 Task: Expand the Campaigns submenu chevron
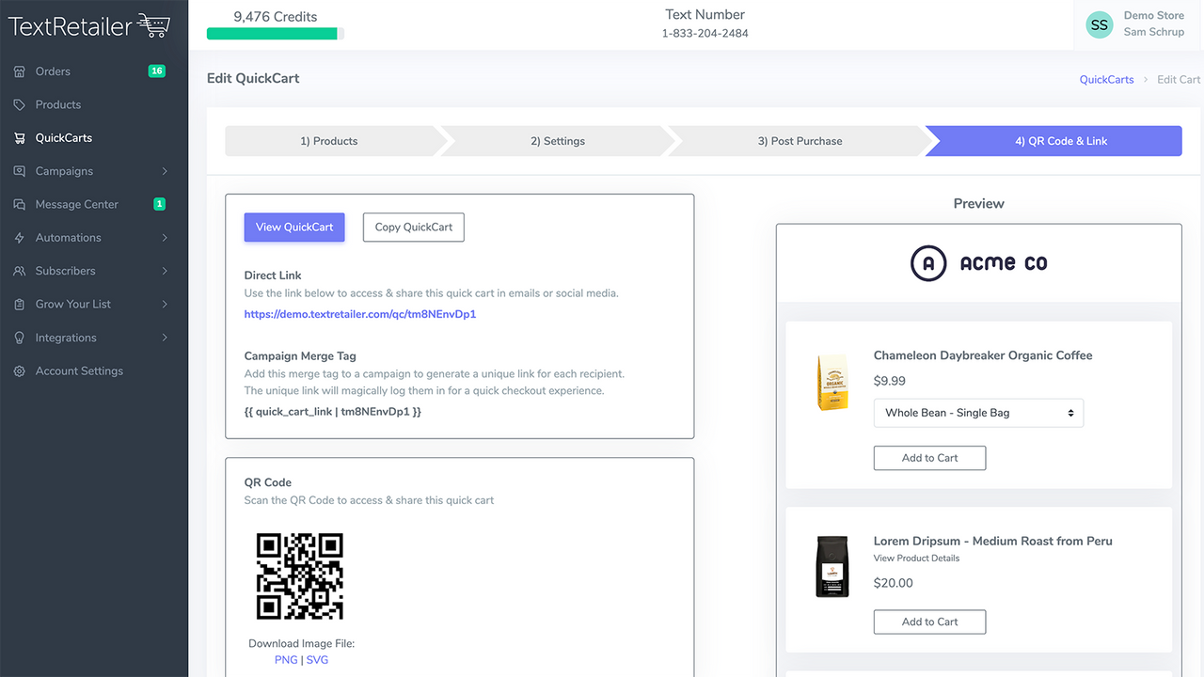pos(165,171)
